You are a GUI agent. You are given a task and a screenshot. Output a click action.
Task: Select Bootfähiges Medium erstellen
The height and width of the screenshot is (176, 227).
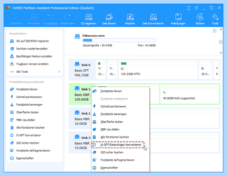click(x=34, y=56)
